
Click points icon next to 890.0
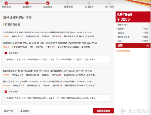coord(77,36)
